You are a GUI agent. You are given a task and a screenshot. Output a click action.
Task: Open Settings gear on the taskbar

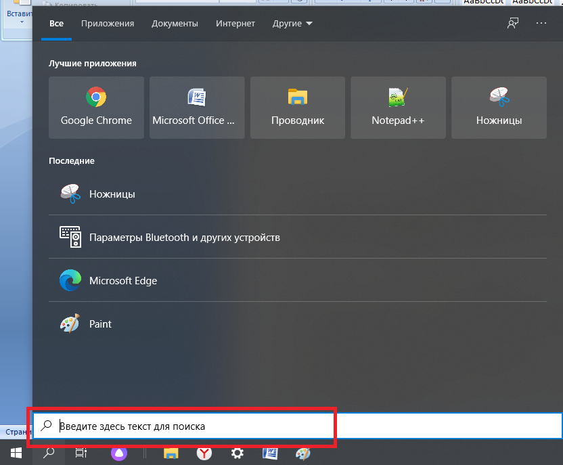(x=237, y=453)
